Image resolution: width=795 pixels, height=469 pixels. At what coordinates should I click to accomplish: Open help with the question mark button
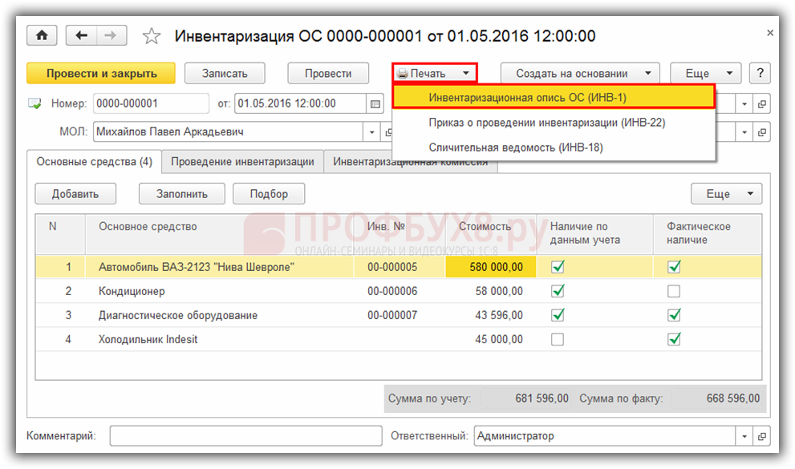click(x=761, y=74)
